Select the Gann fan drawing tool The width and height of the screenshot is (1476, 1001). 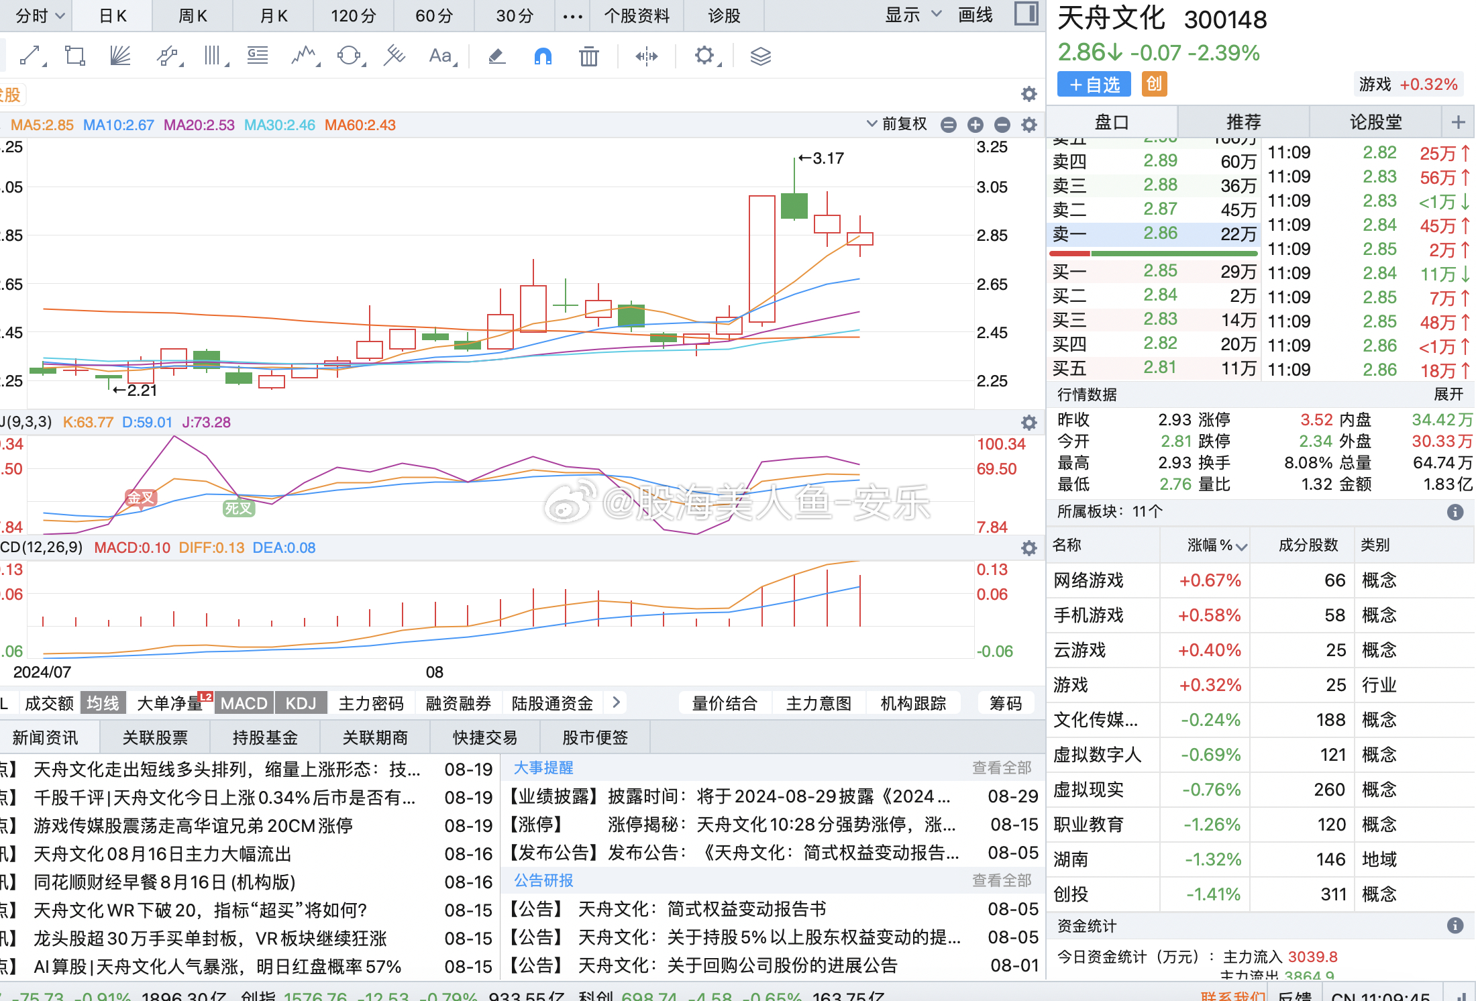tap(121, 56)
